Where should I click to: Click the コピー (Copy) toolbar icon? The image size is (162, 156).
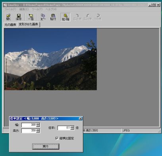point(43,17)
